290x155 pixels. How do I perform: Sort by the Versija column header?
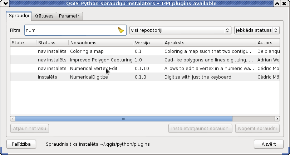(x=148, y=42)
